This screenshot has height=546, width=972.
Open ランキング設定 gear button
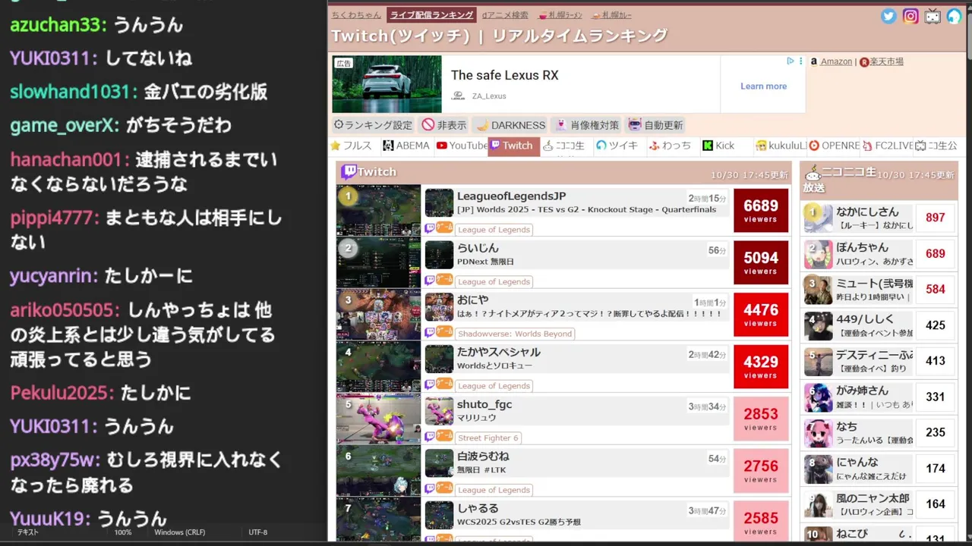coord(373,125)
